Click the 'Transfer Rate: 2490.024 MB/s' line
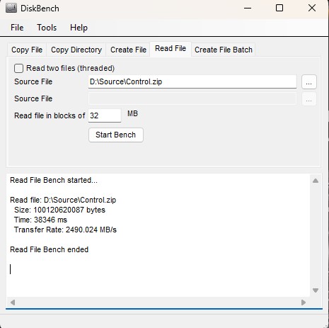 pos(65,230)
